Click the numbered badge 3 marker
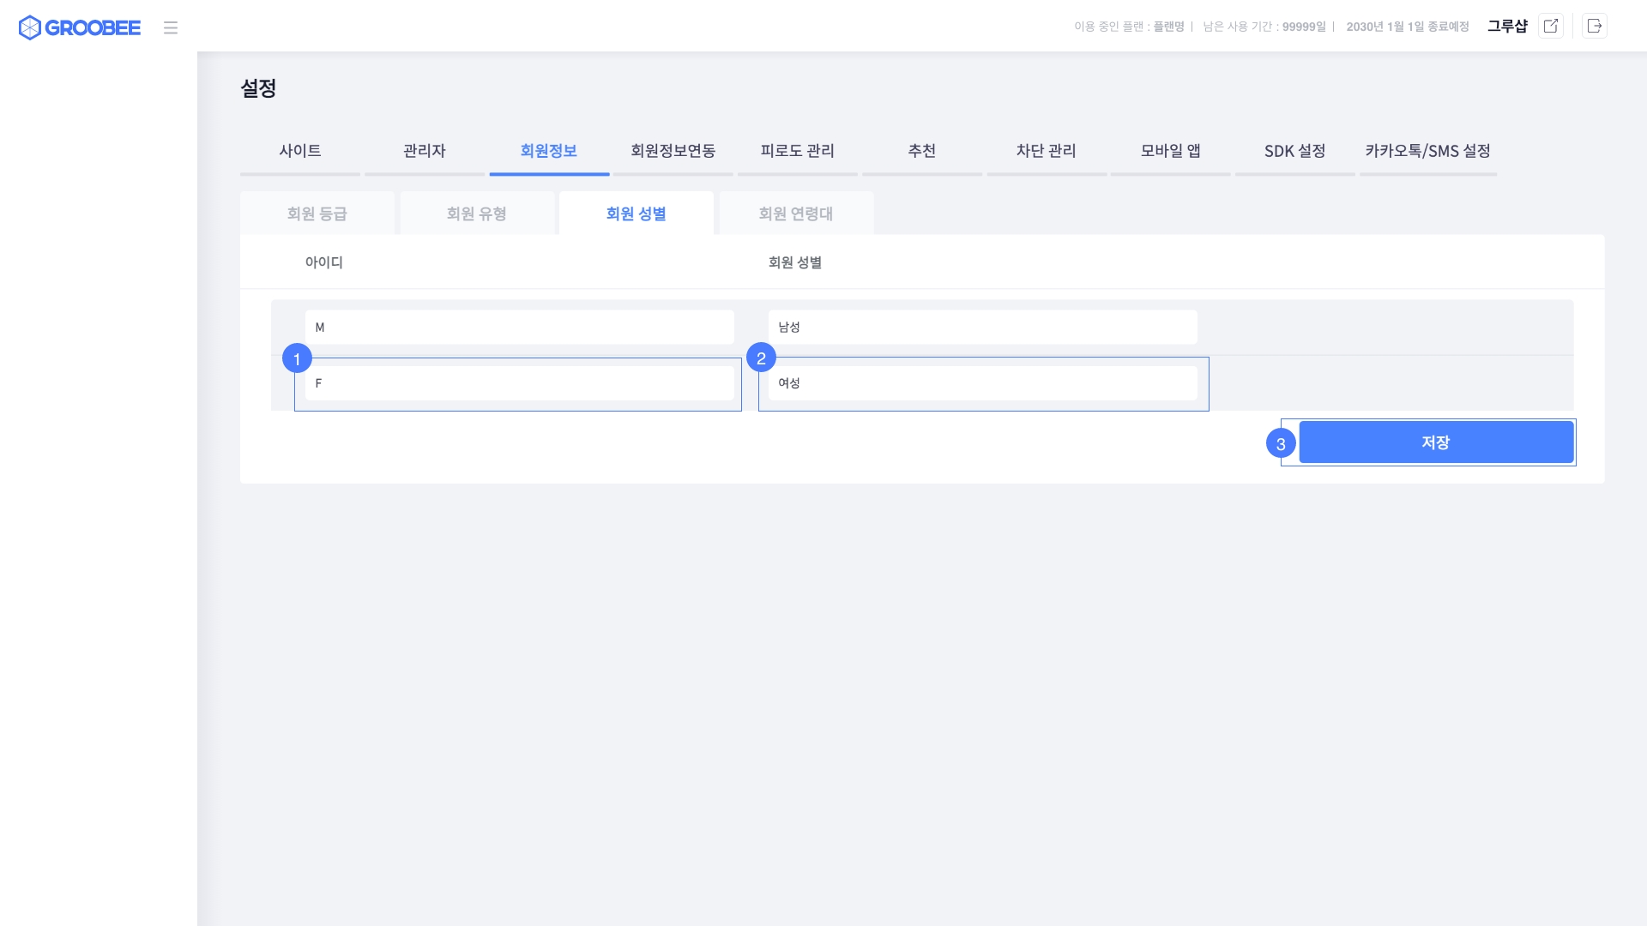Viewport: 1647px width, 926px height. (1281, 443)
